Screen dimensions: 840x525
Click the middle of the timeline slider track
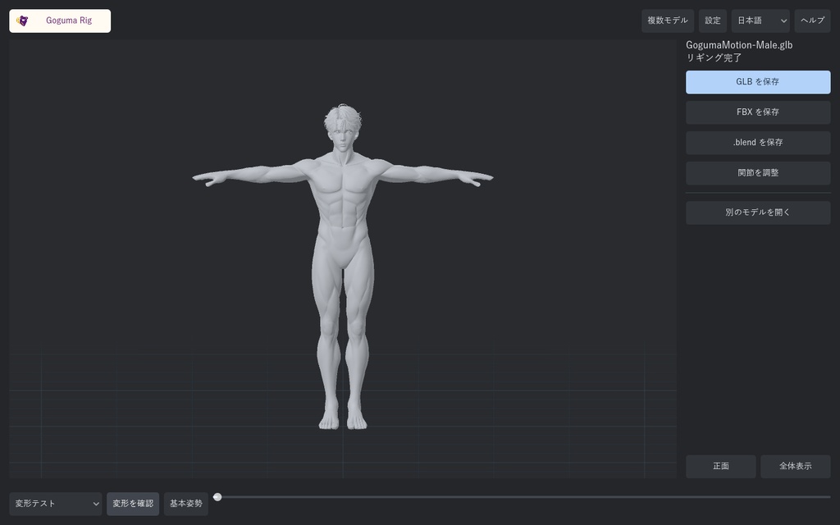[522, 497]
